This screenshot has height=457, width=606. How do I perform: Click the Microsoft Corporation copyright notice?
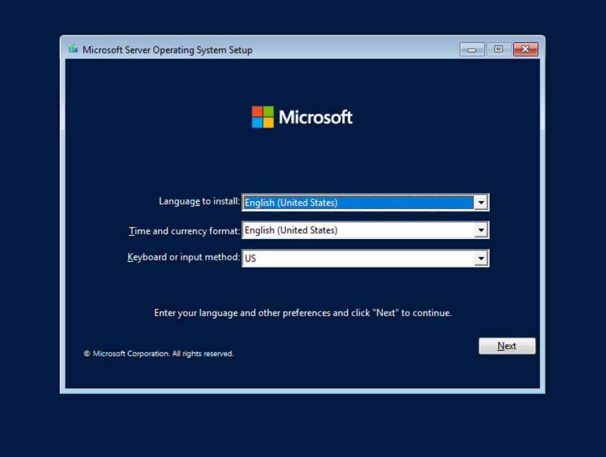158,354
